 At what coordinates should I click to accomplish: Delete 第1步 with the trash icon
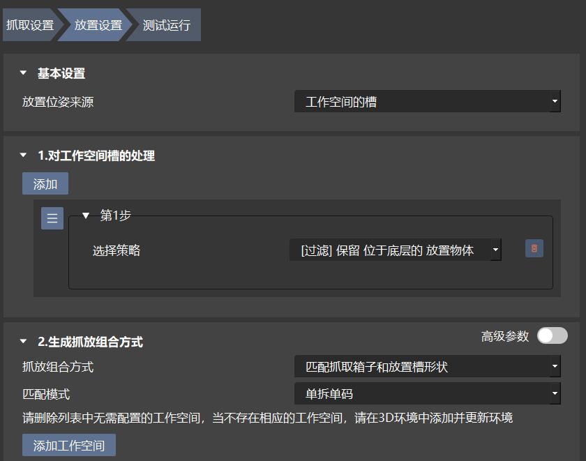[x=534, y=248]
